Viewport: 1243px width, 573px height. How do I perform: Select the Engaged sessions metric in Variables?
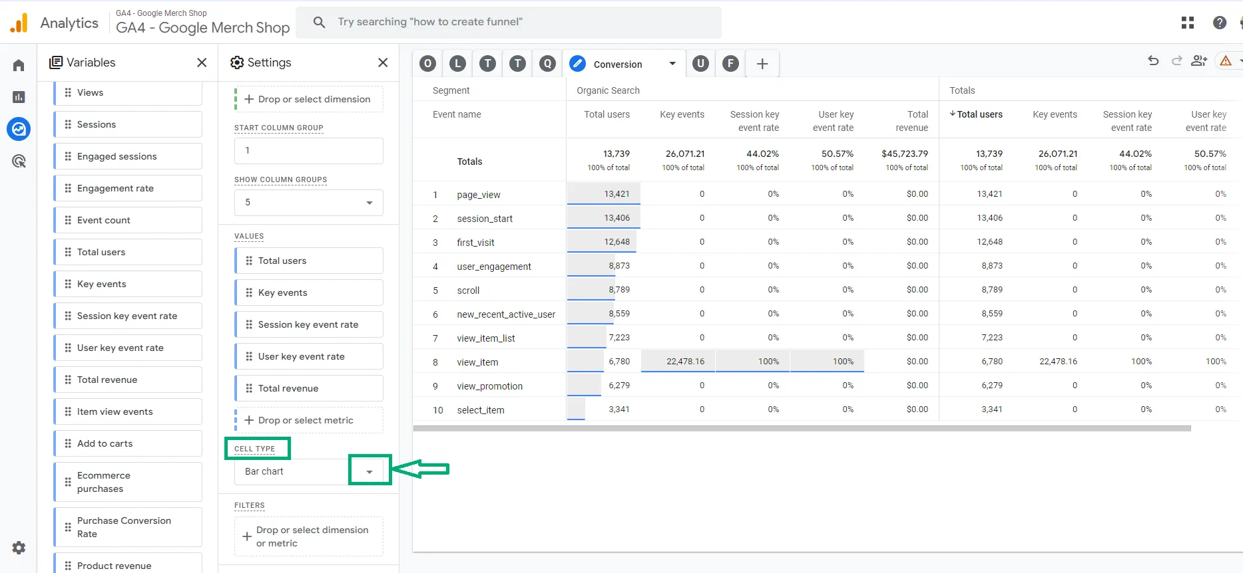128,156
